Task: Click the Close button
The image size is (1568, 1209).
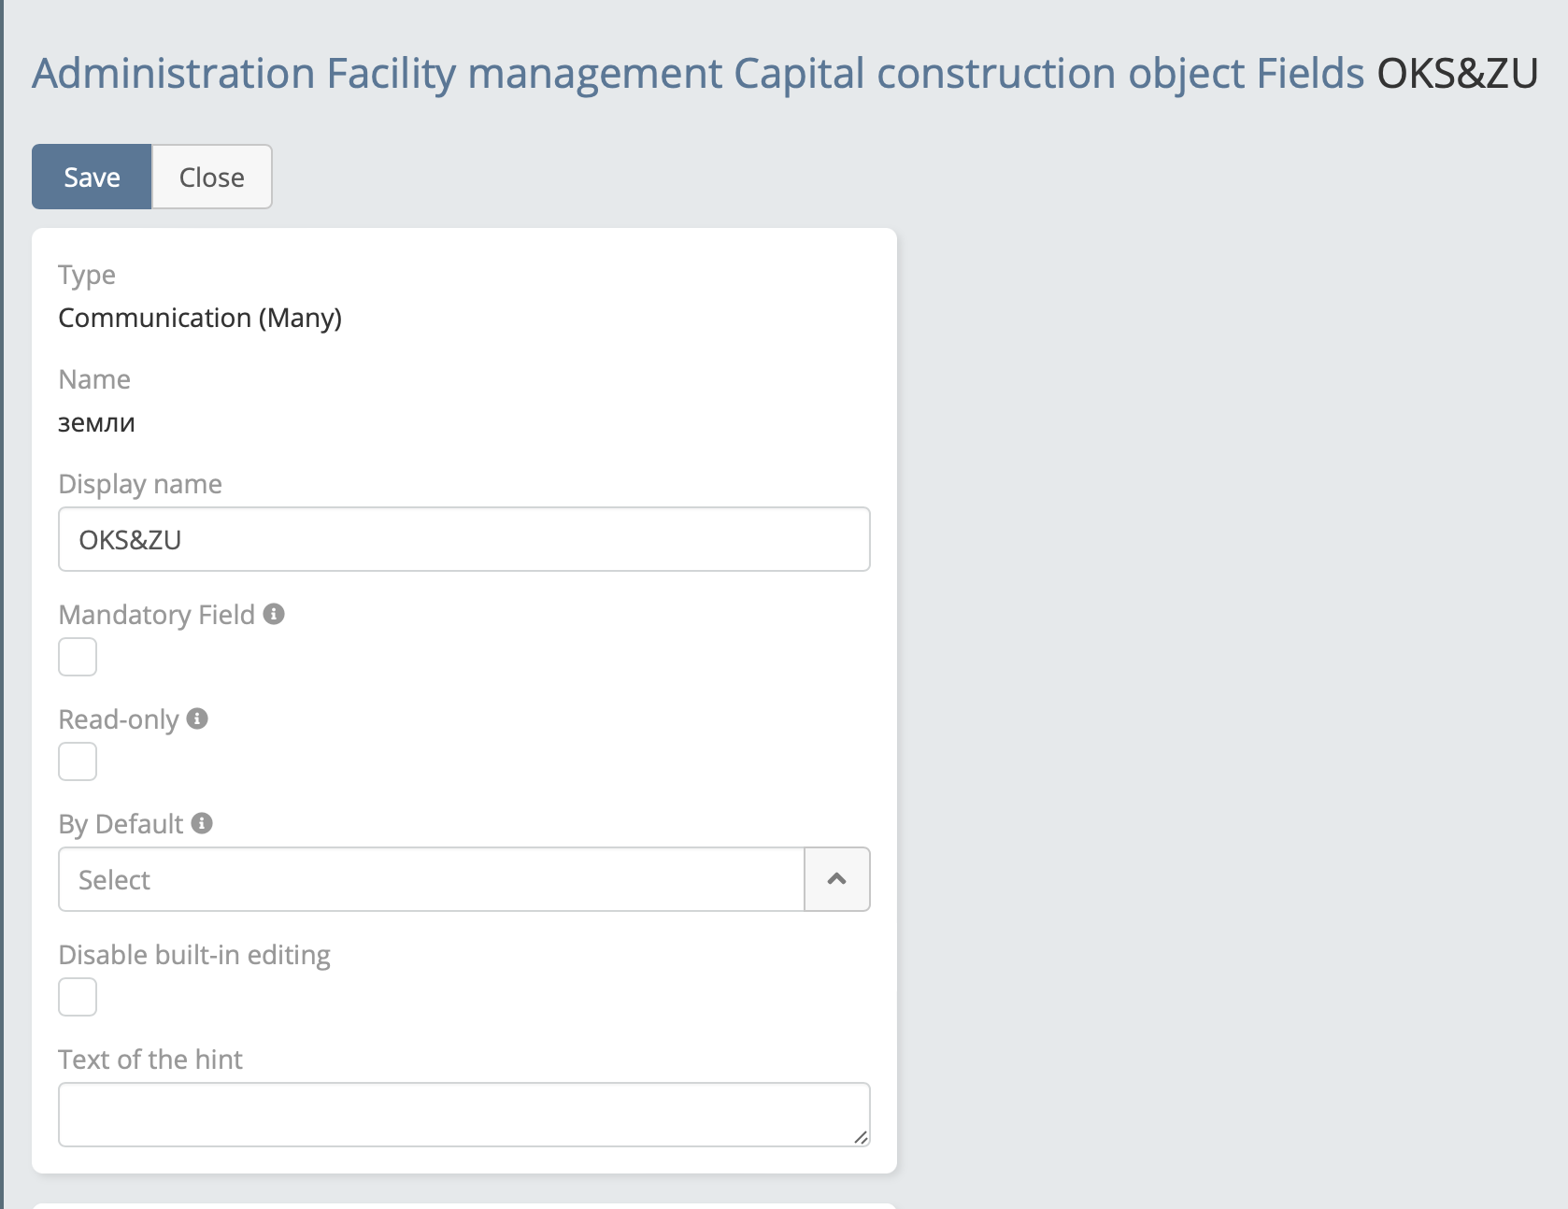Action: click(212, 177)
